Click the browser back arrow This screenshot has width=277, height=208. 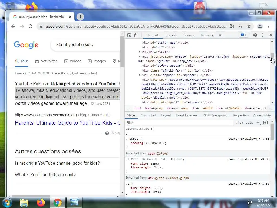click(13, 26)
